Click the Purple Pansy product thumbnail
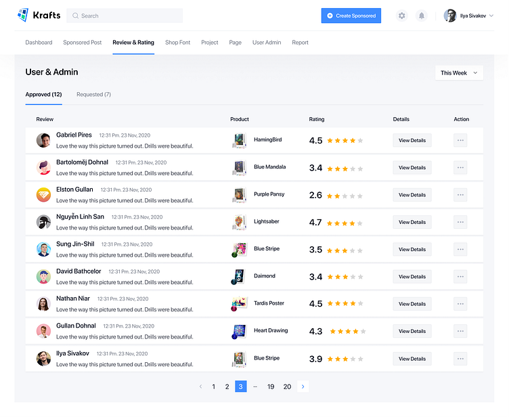The width and height of the screenshot is (509, 417). (x=240, y=195)
